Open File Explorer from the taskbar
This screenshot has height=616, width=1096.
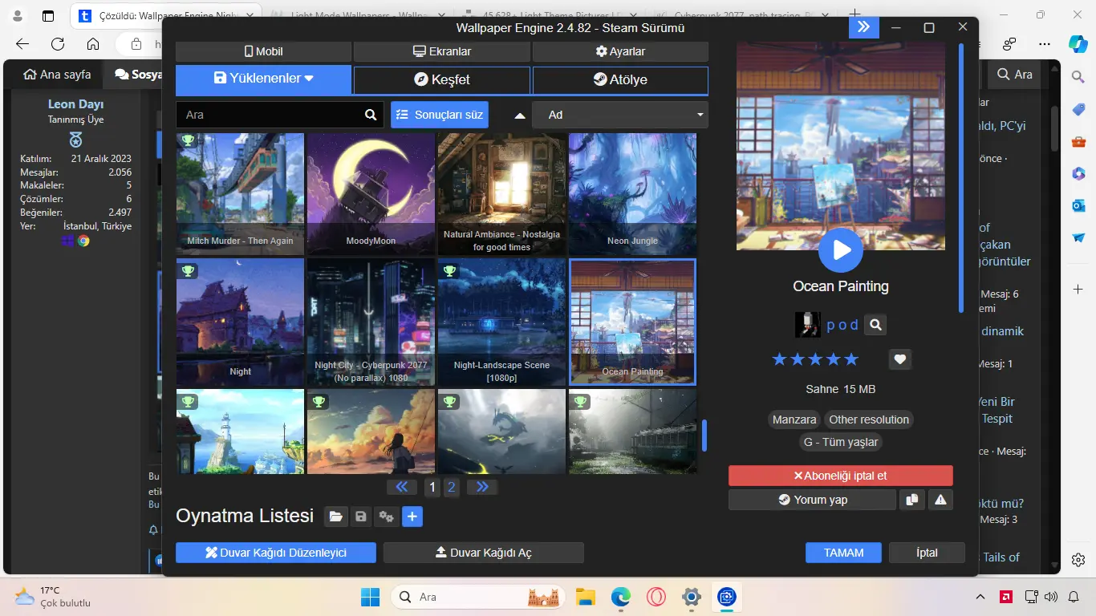[x=586, y=597]
